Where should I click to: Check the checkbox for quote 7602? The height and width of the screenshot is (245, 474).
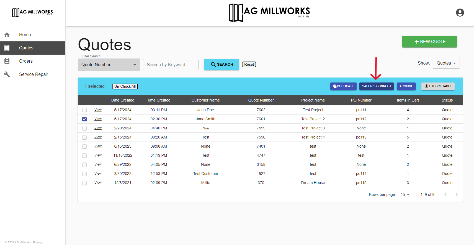(84, 110)
